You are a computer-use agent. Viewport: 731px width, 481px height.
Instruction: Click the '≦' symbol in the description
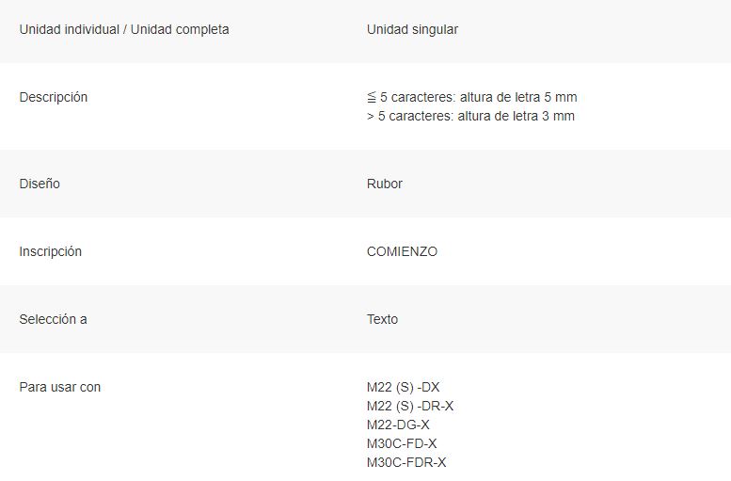click(x=372, y=98)
